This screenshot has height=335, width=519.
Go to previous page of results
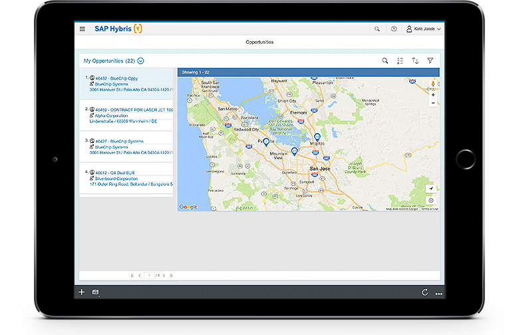(139, 275)
